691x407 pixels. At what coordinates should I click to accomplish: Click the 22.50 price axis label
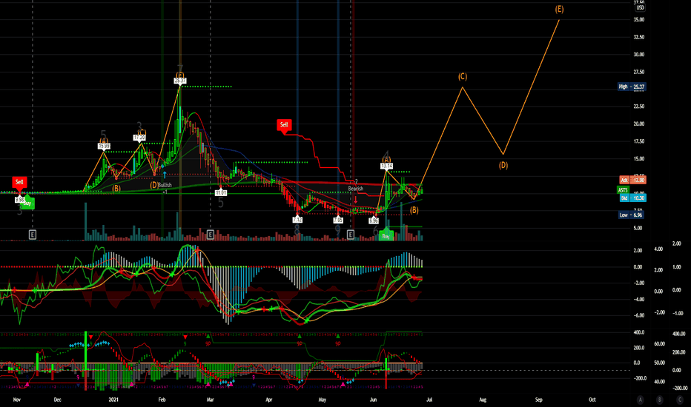(638, 106)
